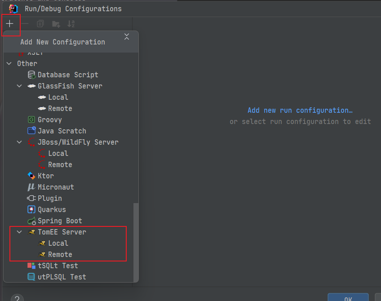Screen dimensions: 381x301
Task: Select the tSQLt Test configuration type
Action: (58, 266)
